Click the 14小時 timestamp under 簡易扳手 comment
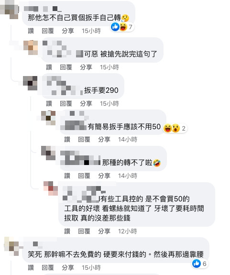Viewport: 230px width, 275px height. tap(128, 140)
